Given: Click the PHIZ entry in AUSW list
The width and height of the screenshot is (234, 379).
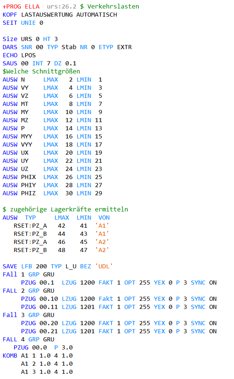Looking at the screenshot, I should pyautogui.click(x=29, y=193).
